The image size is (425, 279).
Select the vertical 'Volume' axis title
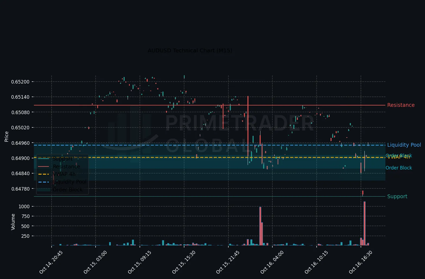coord(13,222)
